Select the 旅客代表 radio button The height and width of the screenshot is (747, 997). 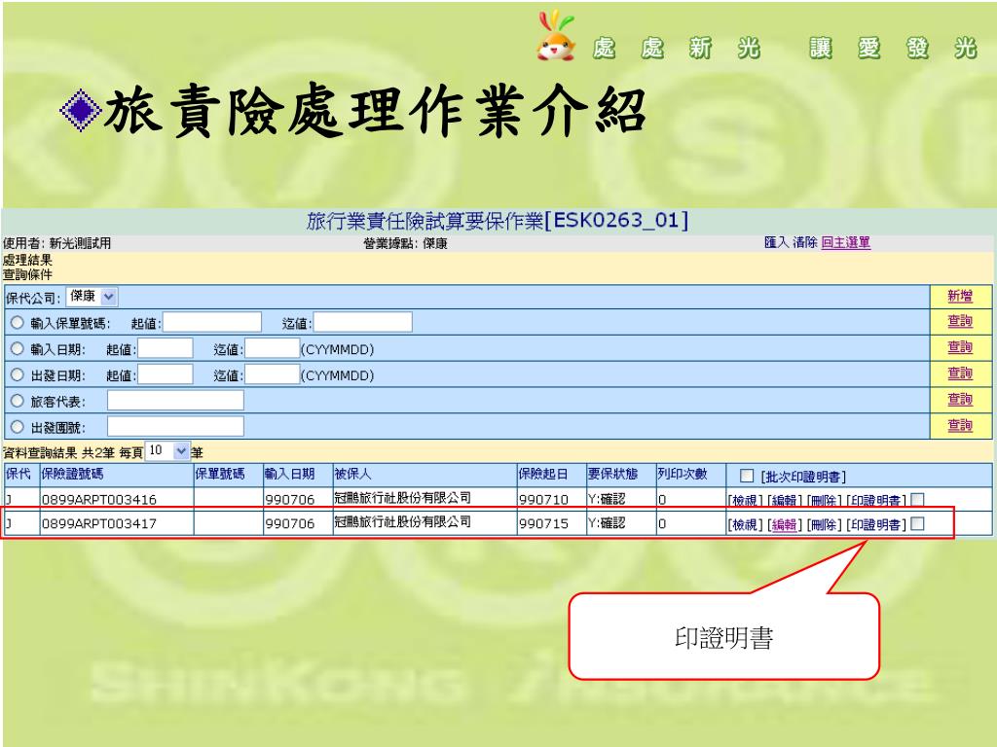(18, 401)
